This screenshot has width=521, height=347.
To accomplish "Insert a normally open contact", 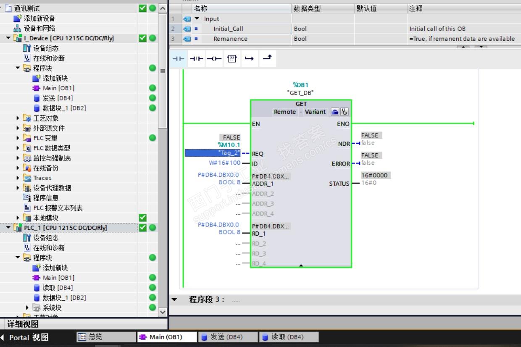I will (179, 59).
